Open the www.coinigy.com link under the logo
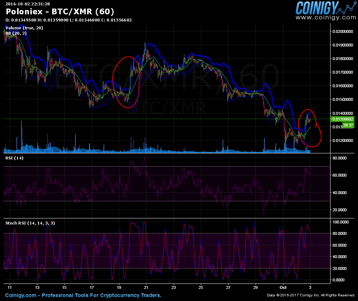The width and height of the screenshot is (358, 301). point(325,17)
